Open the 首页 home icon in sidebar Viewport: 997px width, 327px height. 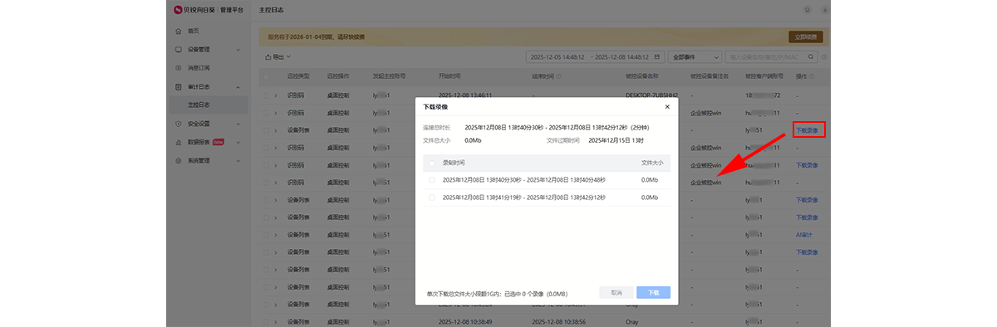179,31
